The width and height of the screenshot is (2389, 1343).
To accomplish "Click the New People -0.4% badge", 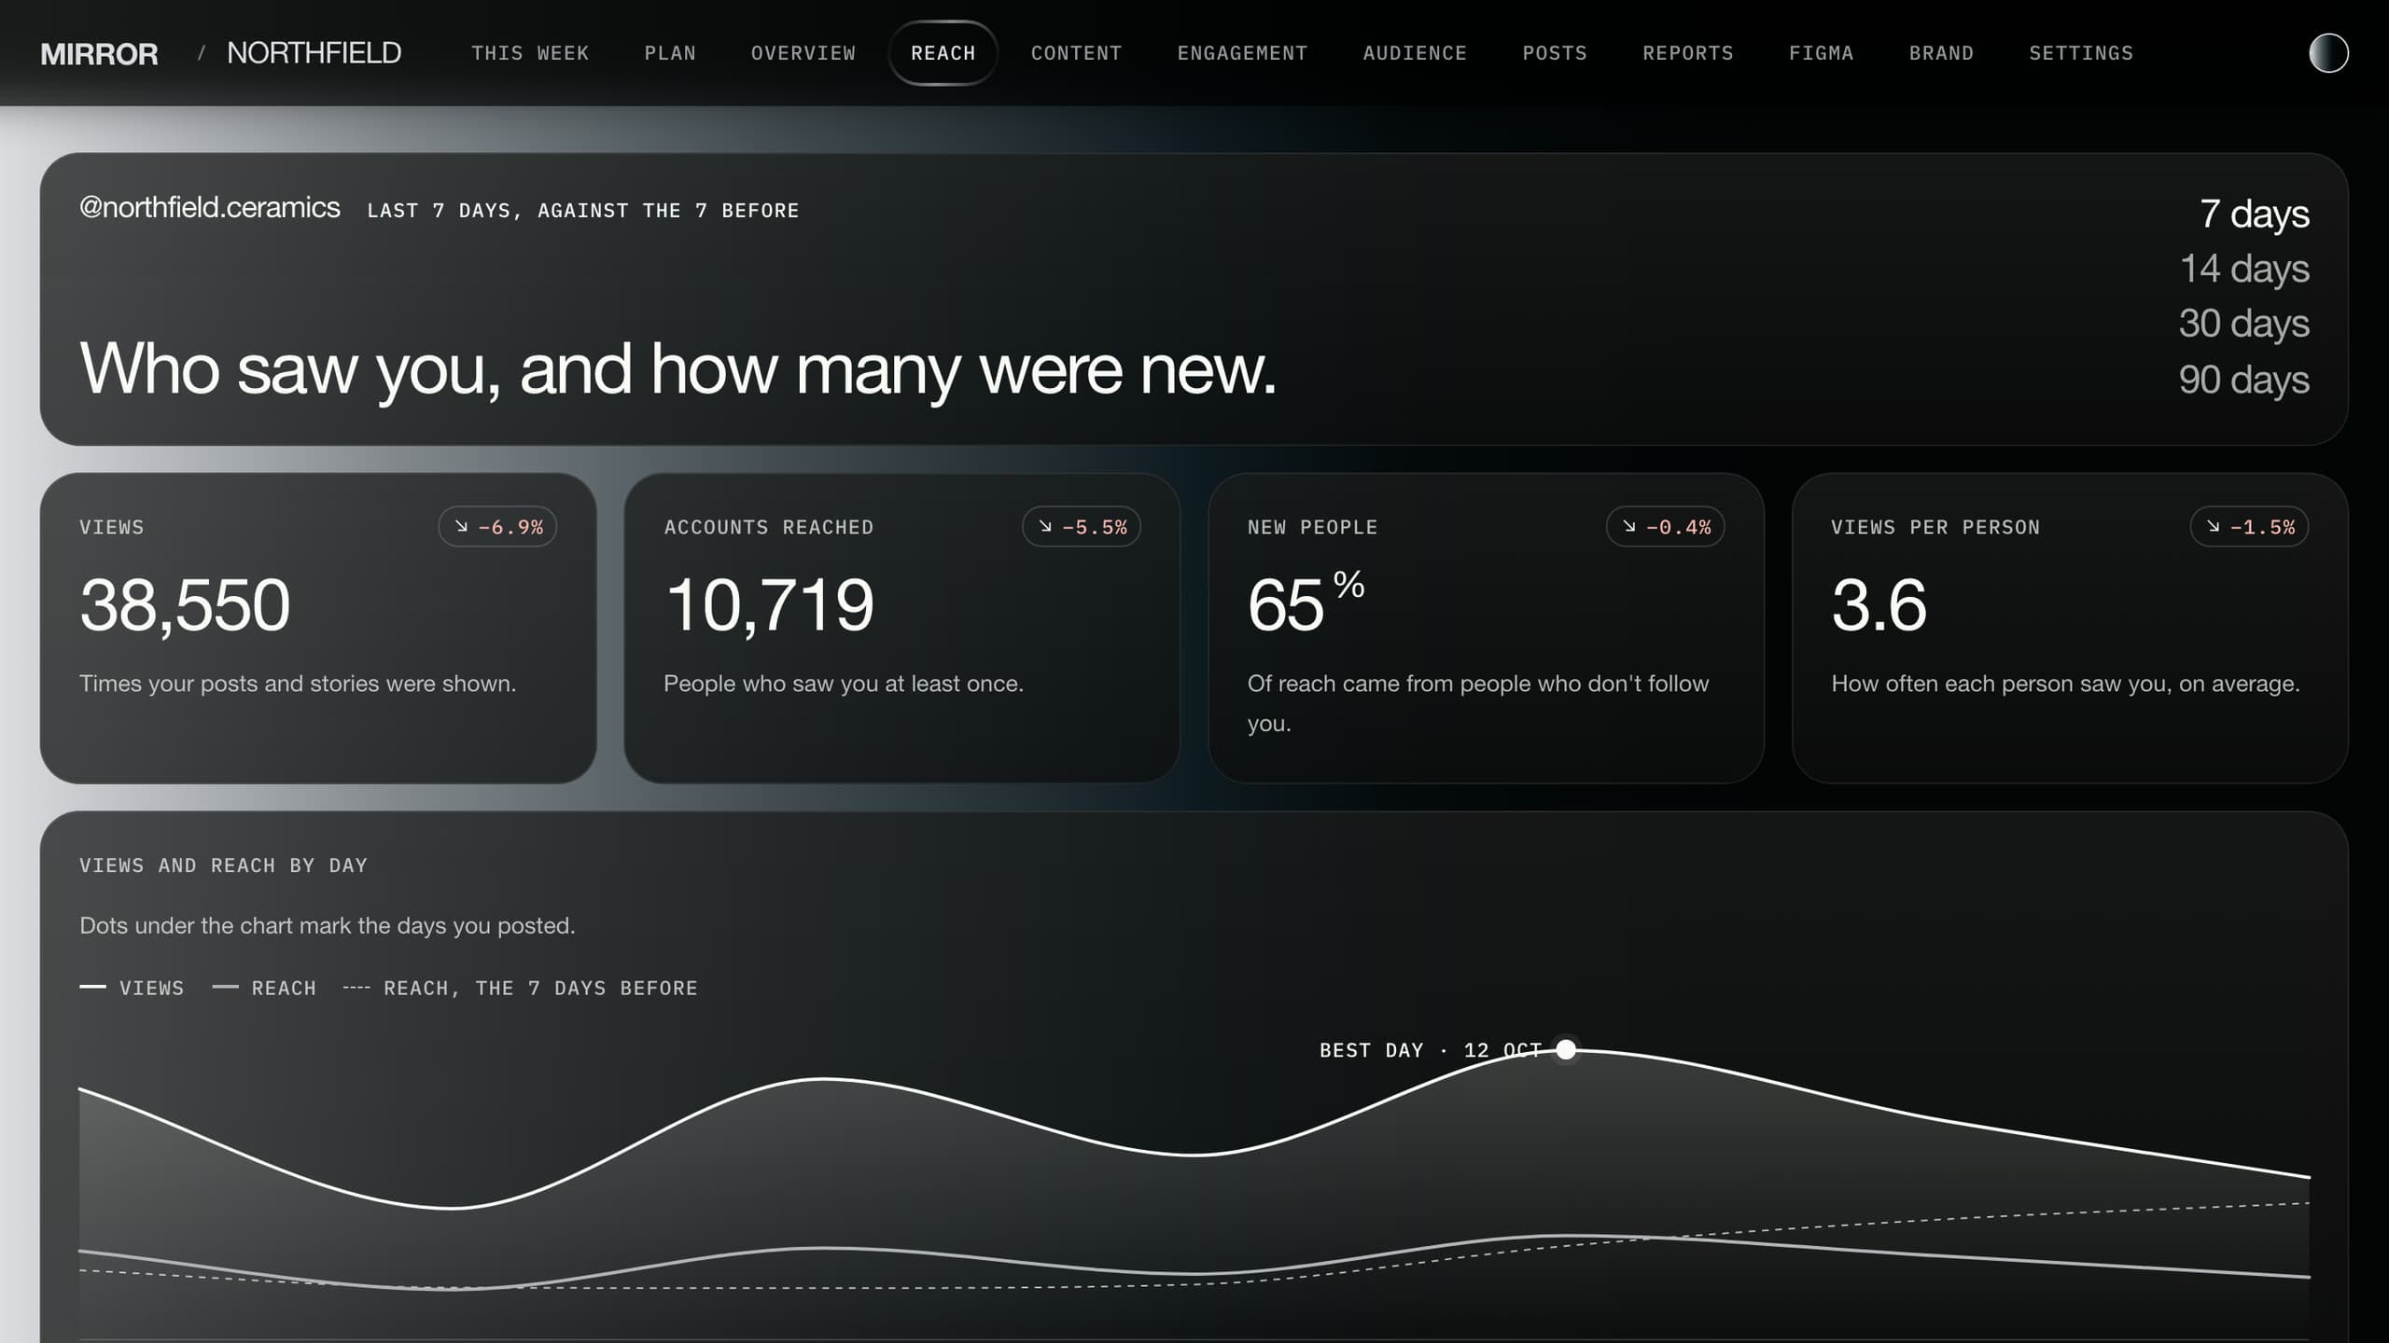I will point(1666,527).
